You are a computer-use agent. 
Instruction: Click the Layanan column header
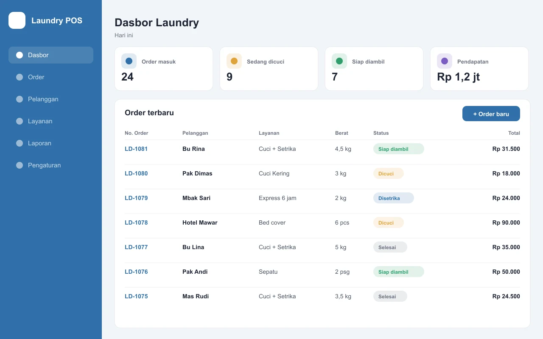click(x=269, y=133)
